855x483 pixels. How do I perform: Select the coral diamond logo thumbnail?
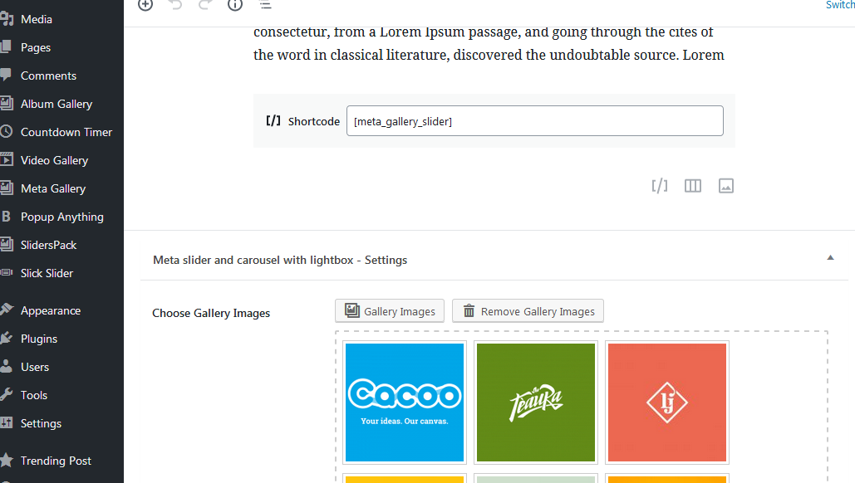tap(667, 402)
